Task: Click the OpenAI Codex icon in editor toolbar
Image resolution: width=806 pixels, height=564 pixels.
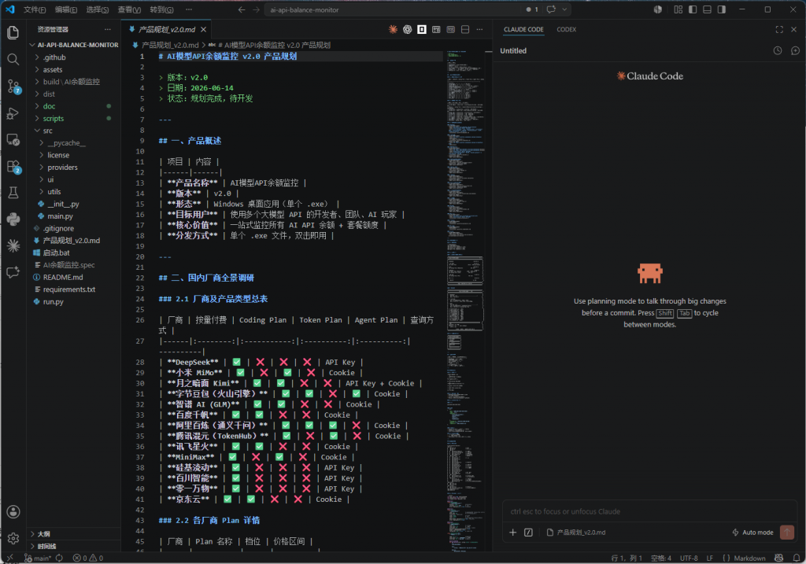Action: click(x=407, y=29)
